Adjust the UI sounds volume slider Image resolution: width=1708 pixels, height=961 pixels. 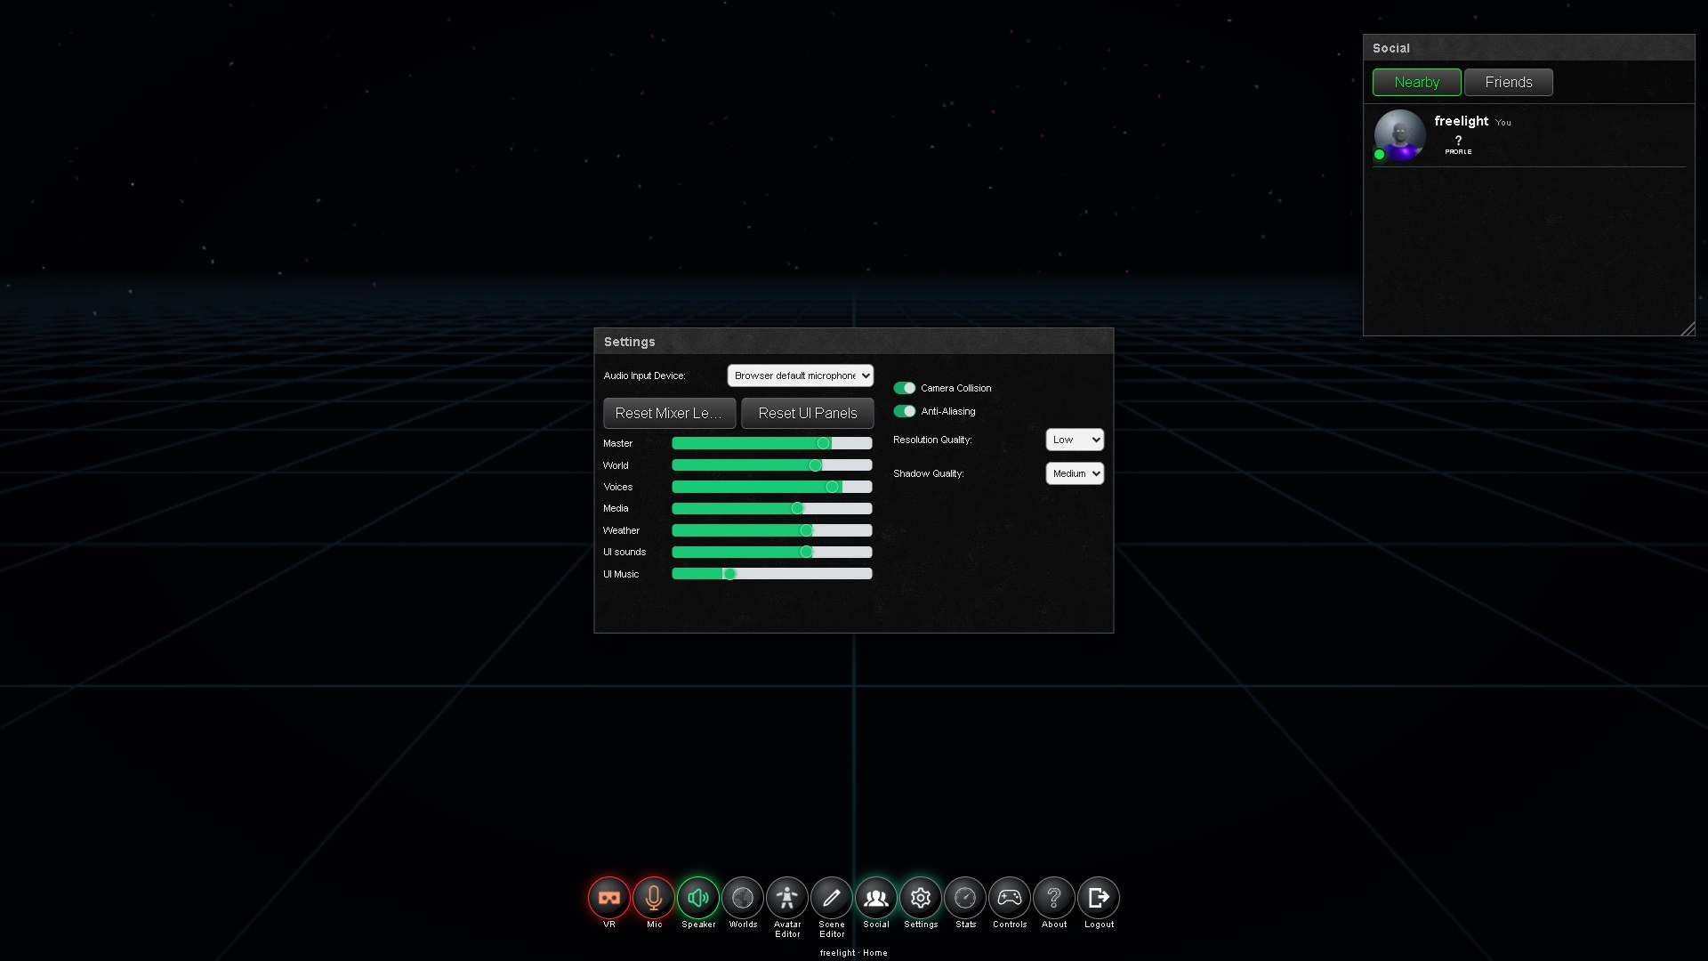(x=772, y=552)
